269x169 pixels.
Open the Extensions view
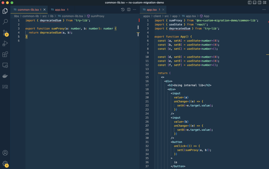[x=5, y=54]
